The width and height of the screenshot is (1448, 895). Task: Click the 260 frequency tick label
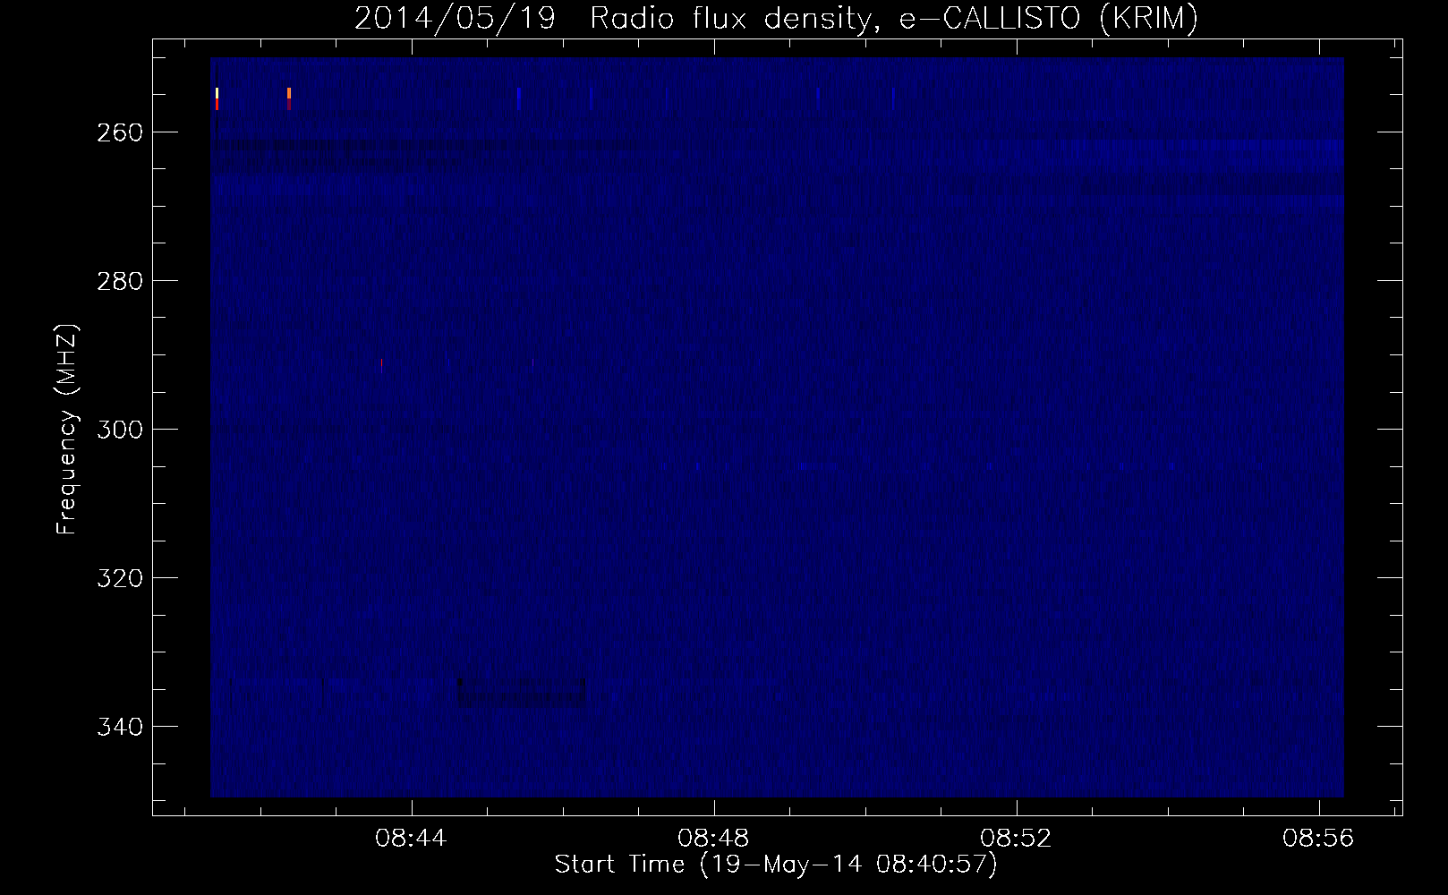[x=119, y=132]
